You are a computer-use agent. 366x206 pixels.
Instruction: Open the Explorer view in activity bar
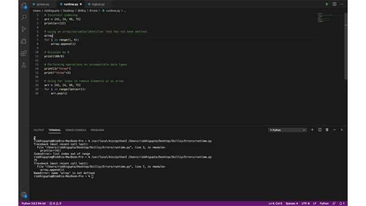(x=24, y=6)
